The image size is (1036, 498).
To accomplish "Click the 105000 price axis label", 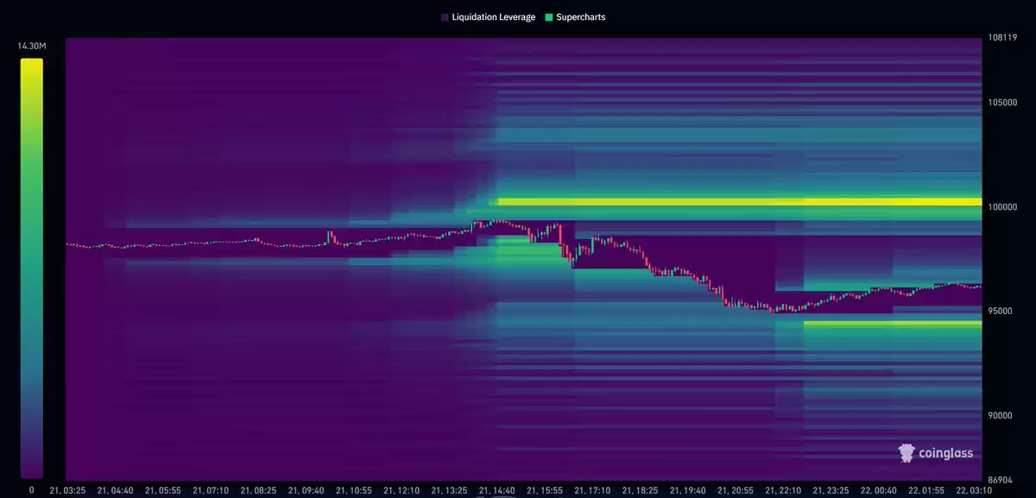I will tap(1001, 103).
